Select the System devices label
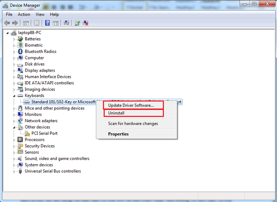277x202 pixels. (39, 165)
